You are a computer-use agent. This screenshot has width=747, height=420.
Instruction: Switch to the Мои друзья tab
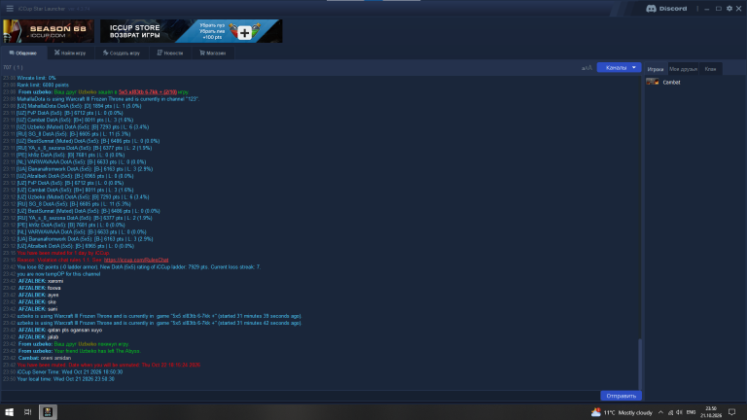click(683, 69)
